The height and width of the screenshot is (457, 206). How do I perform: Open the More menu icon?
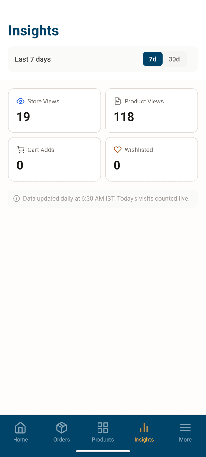(x=185, y=427)
